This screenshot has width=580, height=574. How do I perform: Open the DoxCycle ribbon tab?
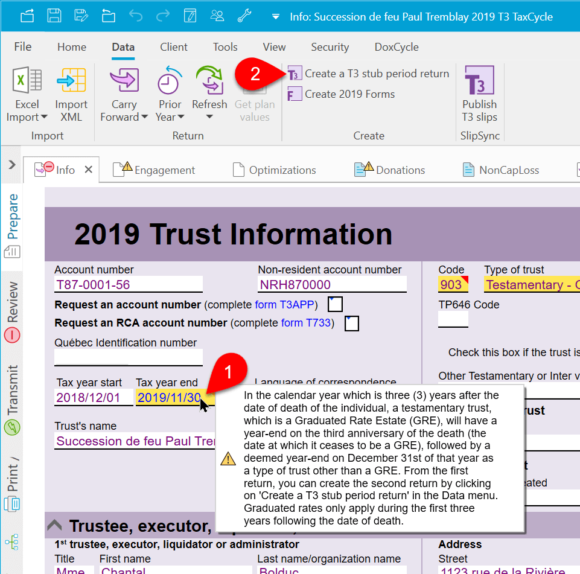point(397,47)
